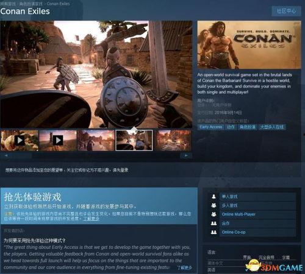Click the 了解更多 link in Early Access notice

point(91,219)
